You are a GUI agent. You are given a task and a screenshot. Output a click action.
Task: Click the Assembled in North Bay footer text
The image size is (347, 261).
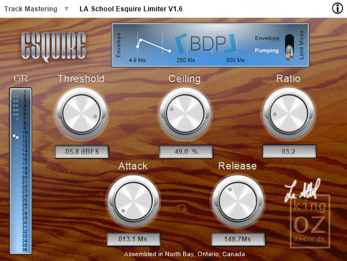[x=185, y=254]
